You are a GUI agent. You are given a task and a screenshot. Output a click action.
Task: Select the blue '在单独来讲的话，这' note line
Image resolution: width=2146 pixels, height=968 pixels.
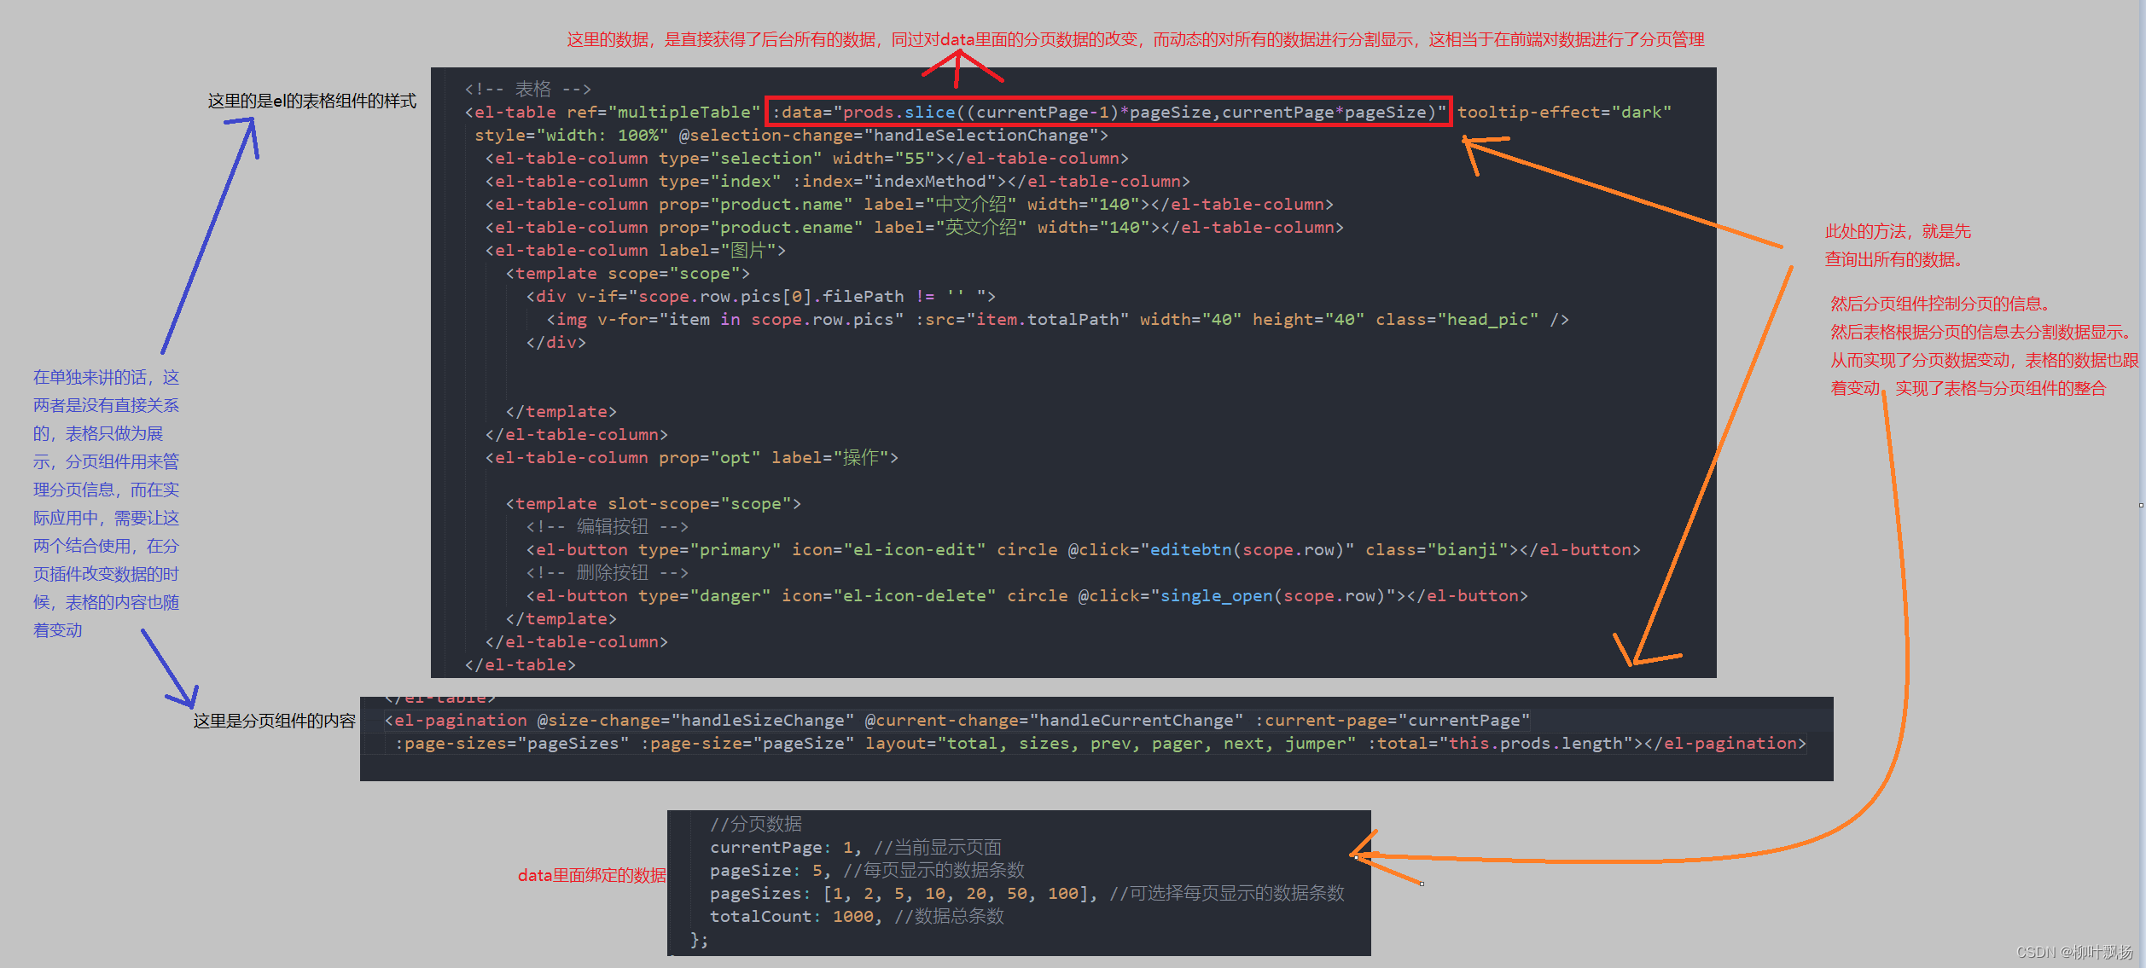pyautogui.click(x=106, y=377)
